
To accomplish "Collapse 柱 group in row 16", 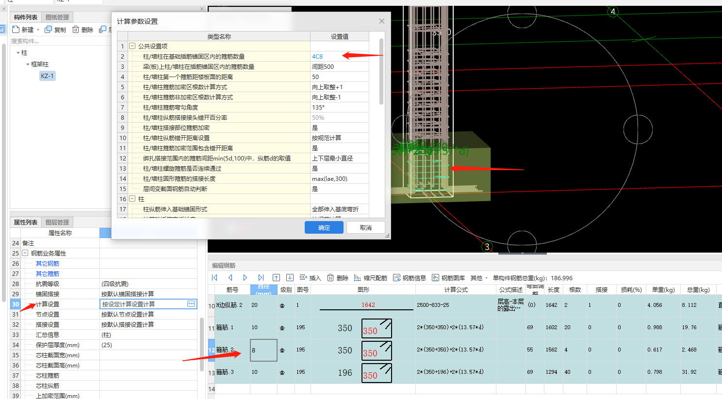I will (132, 199).
